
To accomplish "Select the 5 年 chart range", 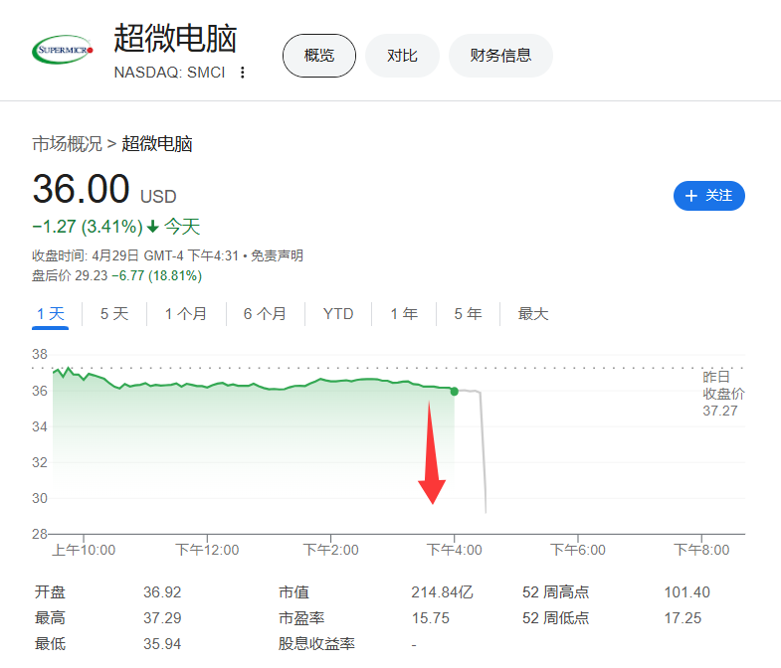I will click(468, 314).
